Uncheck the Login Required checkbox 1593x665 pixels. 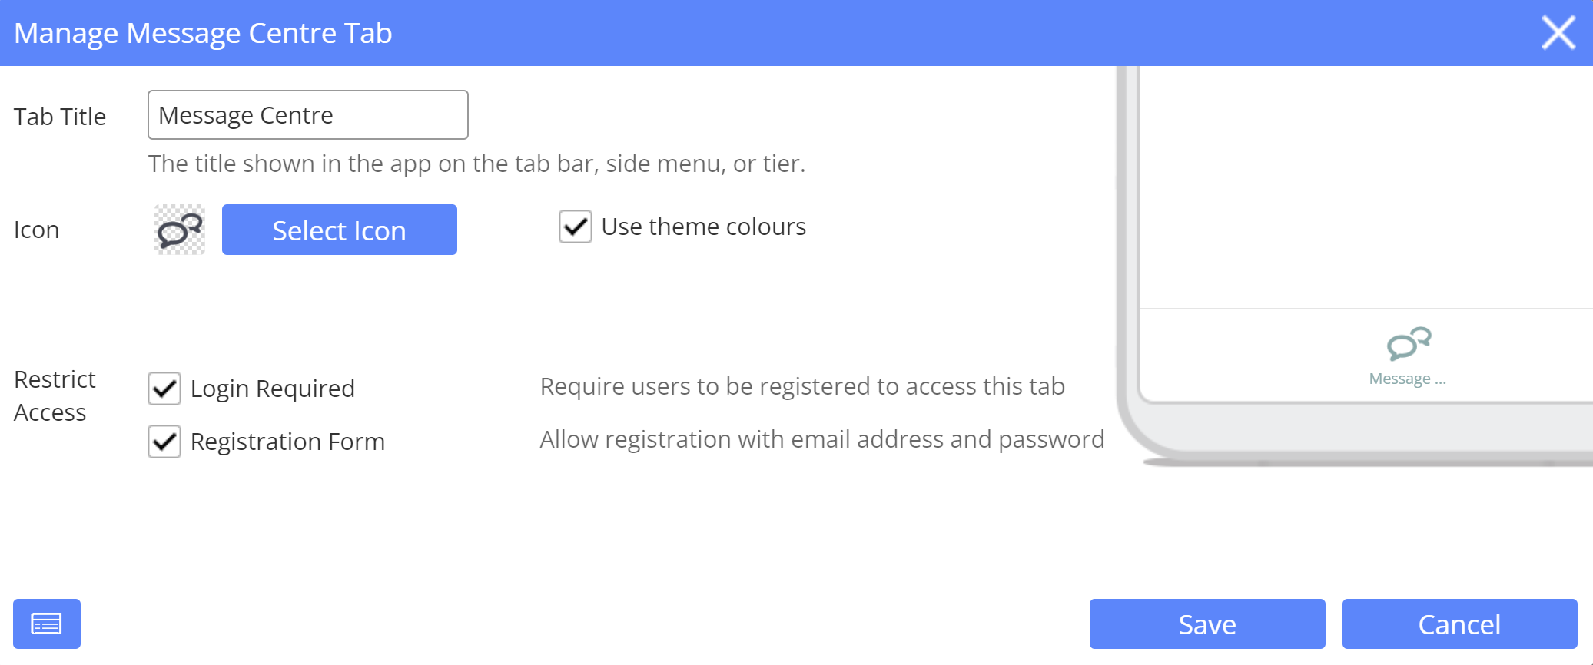coord(164,389)
